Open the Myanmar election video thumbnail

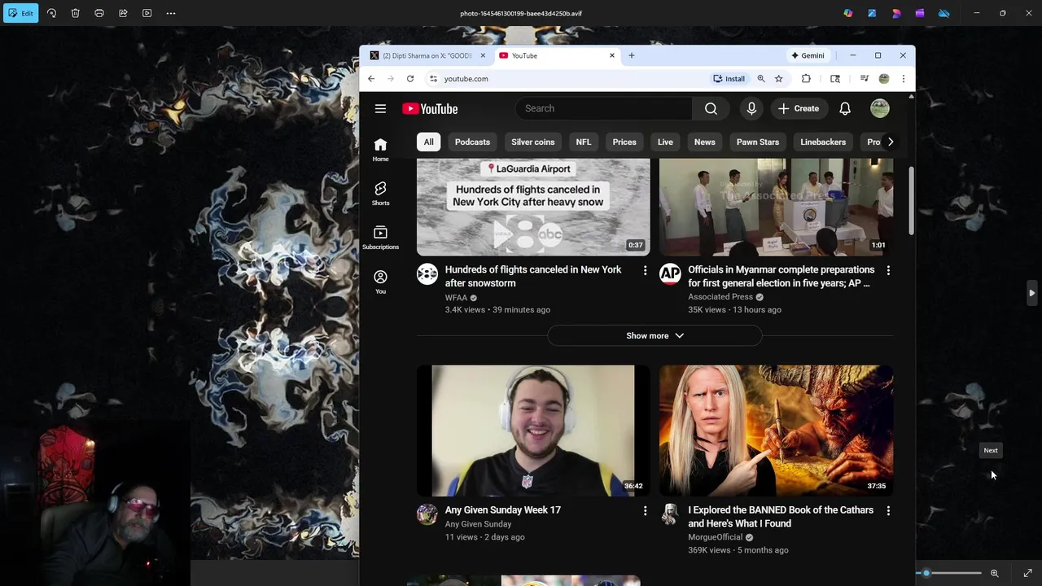tap(776, 207)
